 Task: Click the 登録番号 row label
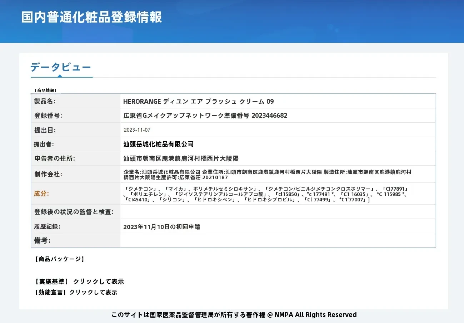pos(48,116)
